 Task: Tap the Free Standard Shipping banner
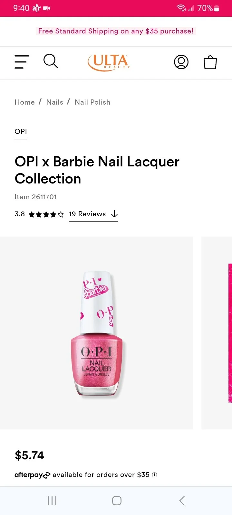pyautogui.click(x=116, y=31)
